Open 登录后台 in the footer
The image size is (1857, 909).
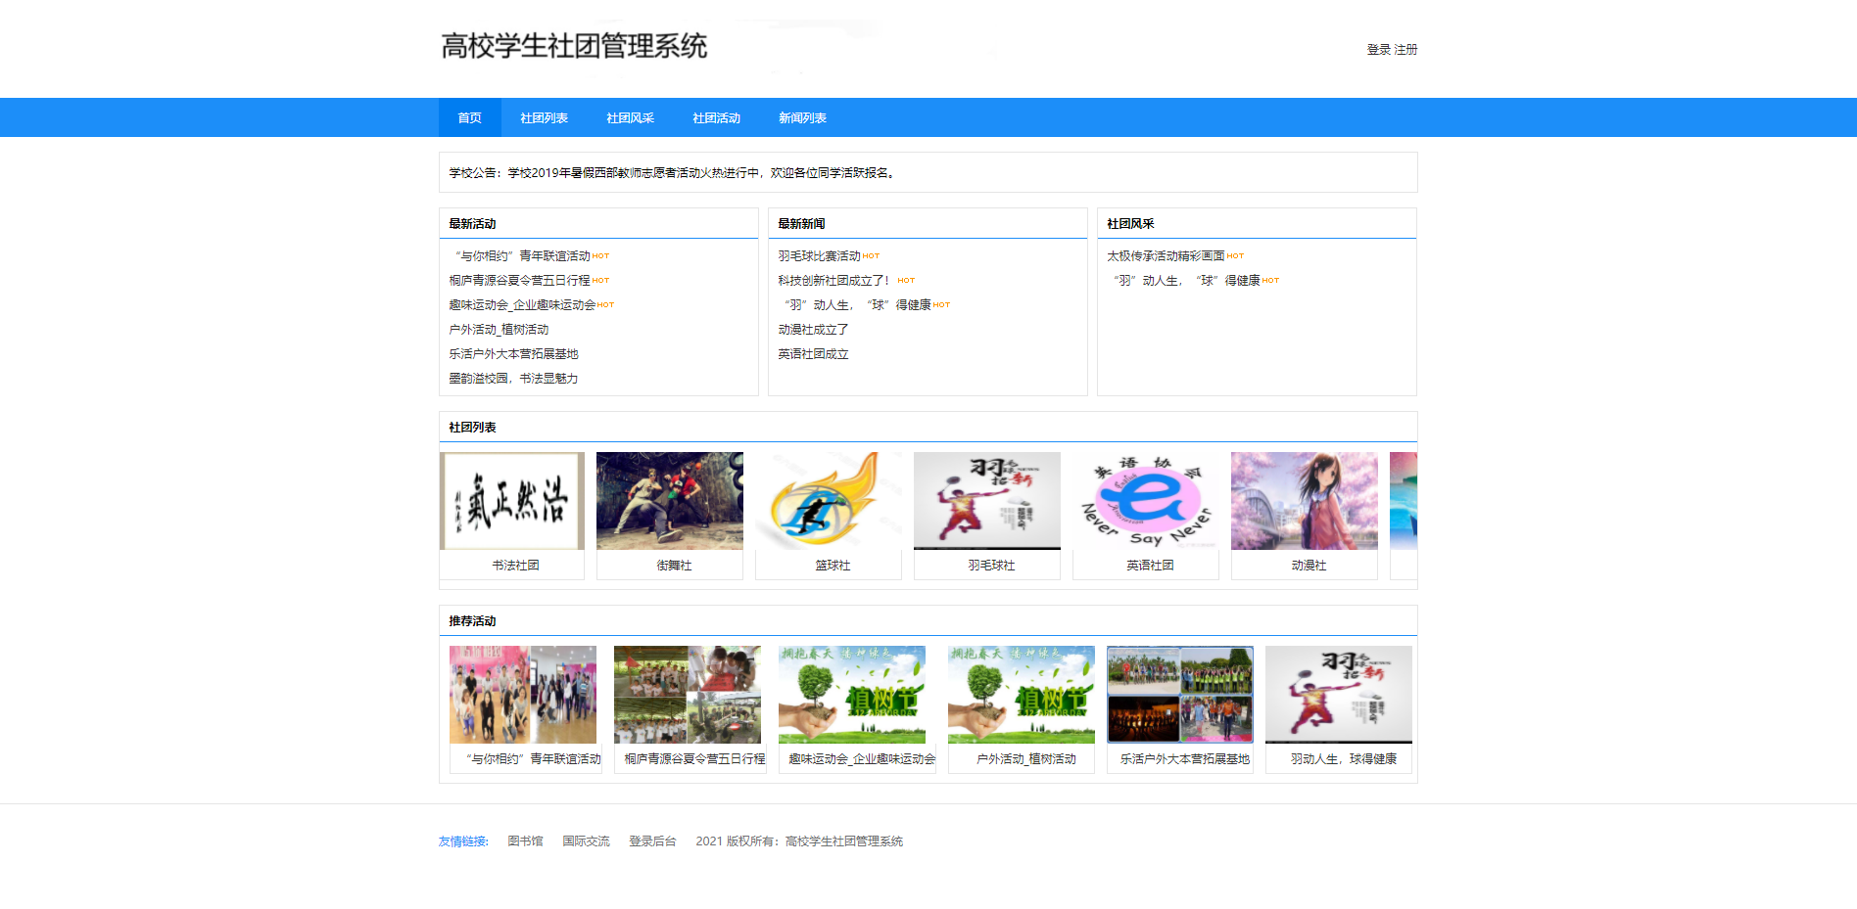651,841
